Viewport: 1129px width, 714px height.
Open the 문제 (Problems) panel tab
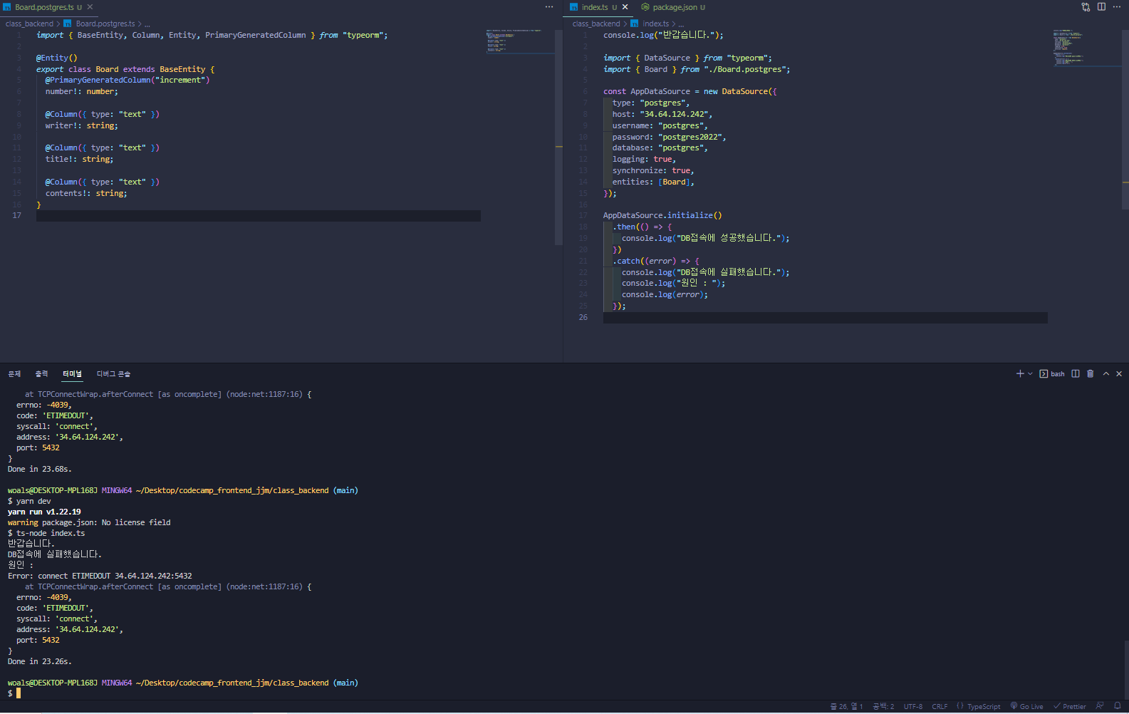coord(14,374)
